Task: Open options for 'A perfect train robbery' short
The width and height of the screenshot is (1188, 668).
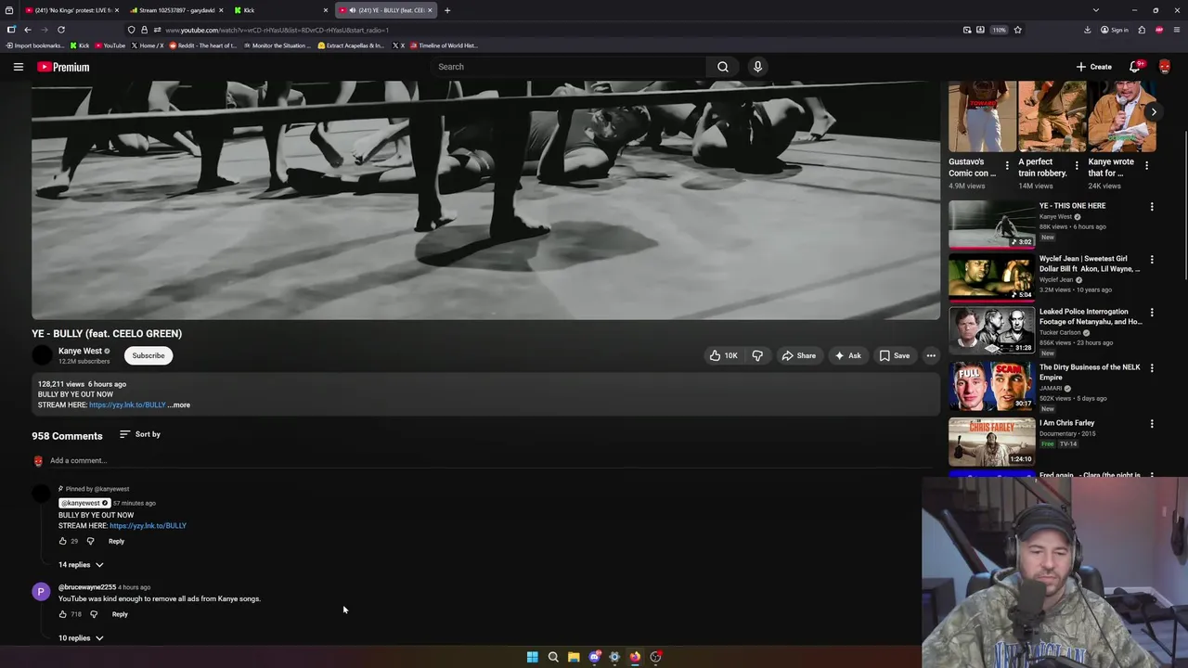Action: pyautogui.click(x=1077, y=166)
